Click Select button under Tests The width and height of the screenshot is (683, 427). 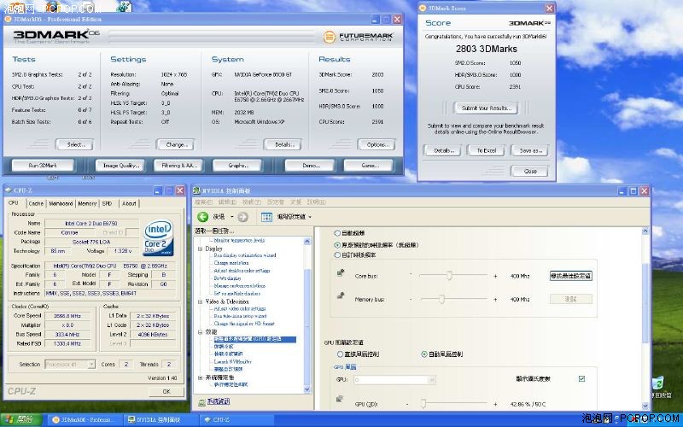[74, 144]
